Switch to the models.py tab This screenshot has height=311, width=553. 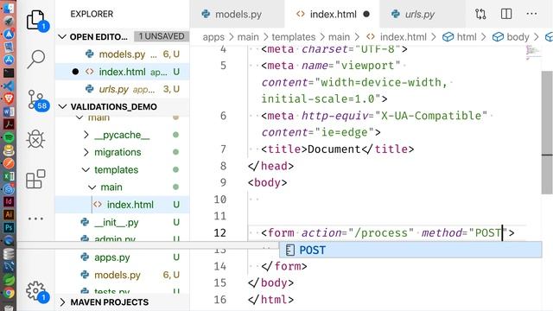pos(237,14)
